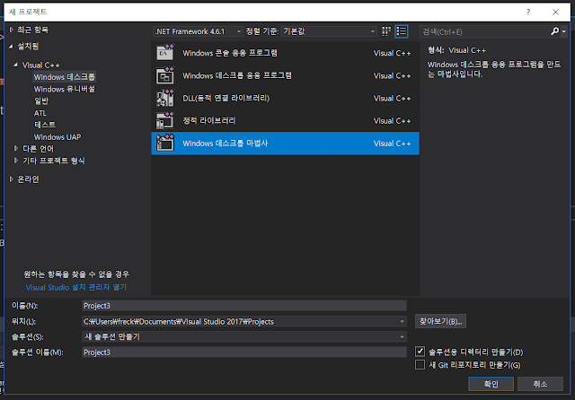Select Windows 데스크톱 in the tree
The width and height of the screenshot is (575, 400).
click(x=65, y=77)
